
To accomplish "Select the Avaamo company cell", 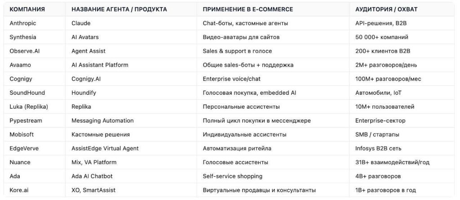I will point(21,65).
